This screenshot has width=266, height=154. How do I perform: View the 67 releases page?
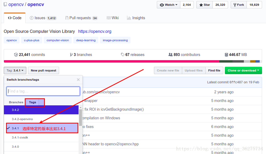pyautogui.click(x=133, y=55)
